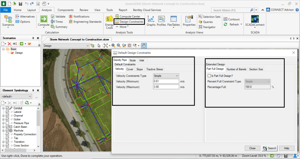Viewport: 300px width, 159px height.
Task: Expand Conduit tree node
Action: (x=4, y=108)
